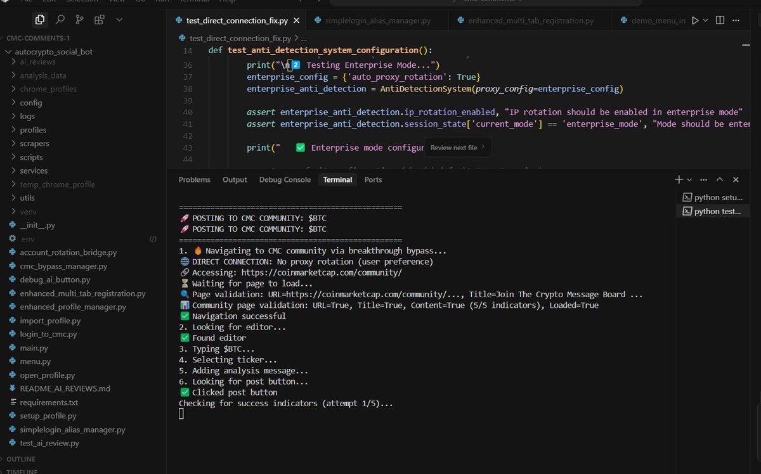Split the editor right
This screenshot has width=761, height=474.
(x=720, y=20)
